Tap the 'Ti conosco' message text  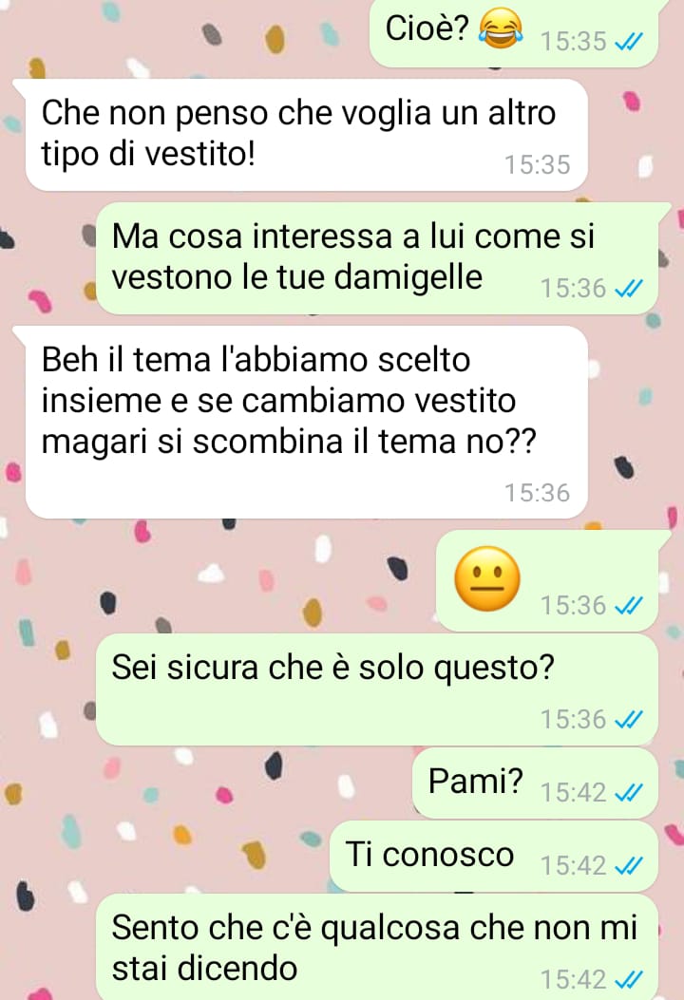click(x=429, y=854)
